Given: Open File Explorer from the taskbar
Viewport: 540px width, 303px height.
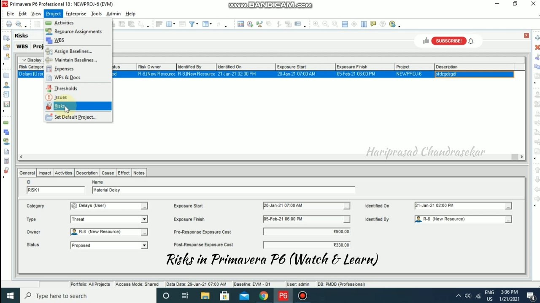Looking at the screenshot, I should [x=205, y=296].
